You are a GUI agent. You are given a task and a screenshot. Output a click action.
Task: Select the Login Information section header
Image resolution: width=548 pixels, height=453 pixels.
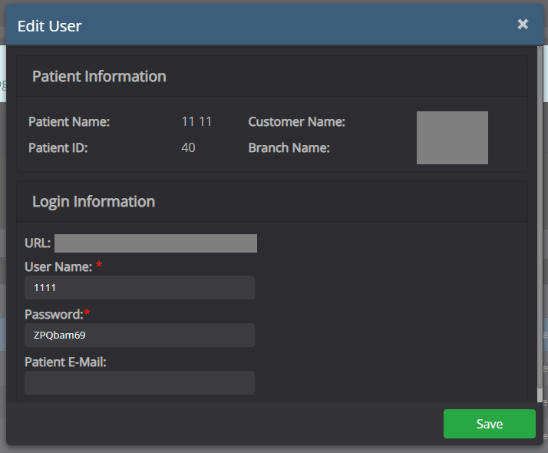pyautogui.click(x=94, y=202)
